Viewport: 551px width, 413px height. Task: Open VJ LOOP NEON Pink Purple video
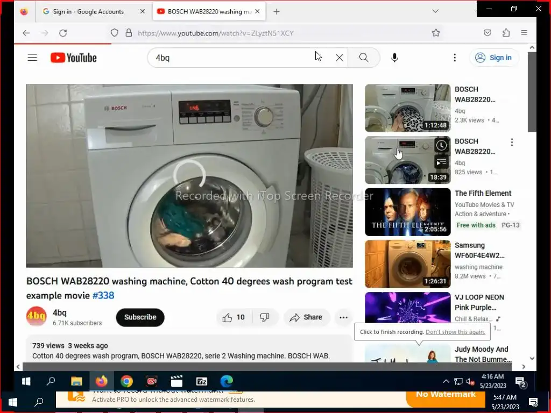click(408, 308)
